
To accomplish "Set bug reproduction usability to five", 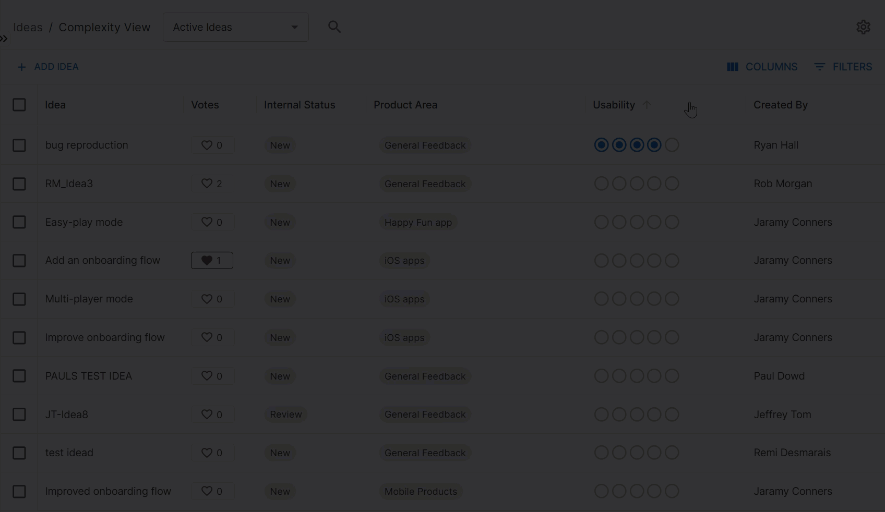I will (x=672, y=145).
